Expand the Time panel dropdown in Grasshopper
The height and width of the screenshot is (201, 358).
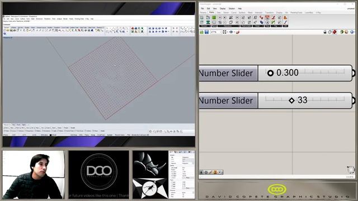click(x=267, y=26)
